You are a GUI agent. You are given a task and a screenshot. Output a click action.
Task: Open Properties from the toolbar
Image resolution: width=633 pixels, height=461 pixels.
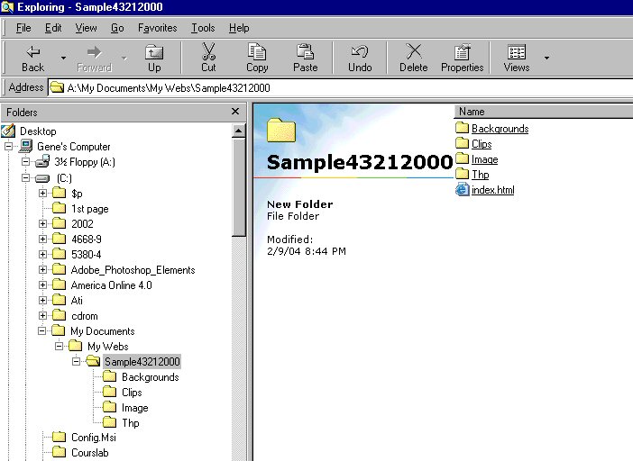click(463, 58)
